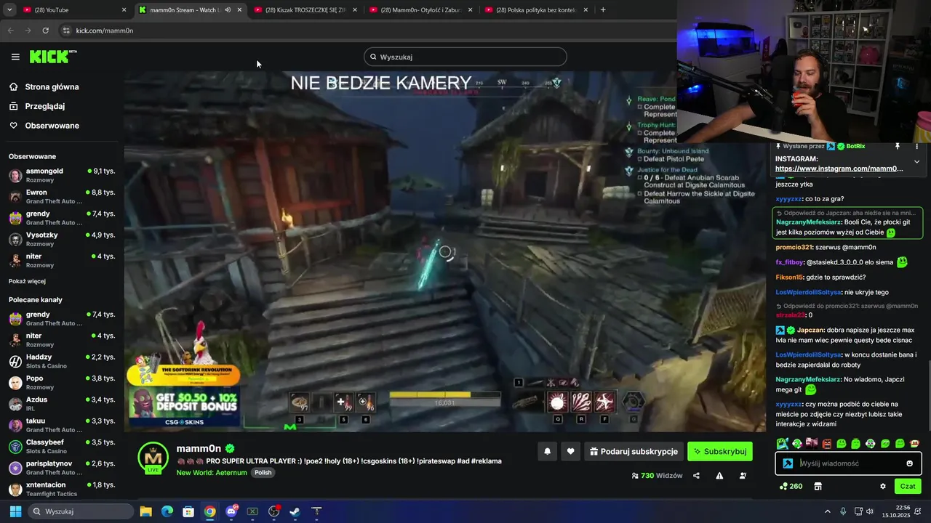
Task: Click the mamm0n avatar with LIVE badge
Action: (x=153, y=458)
